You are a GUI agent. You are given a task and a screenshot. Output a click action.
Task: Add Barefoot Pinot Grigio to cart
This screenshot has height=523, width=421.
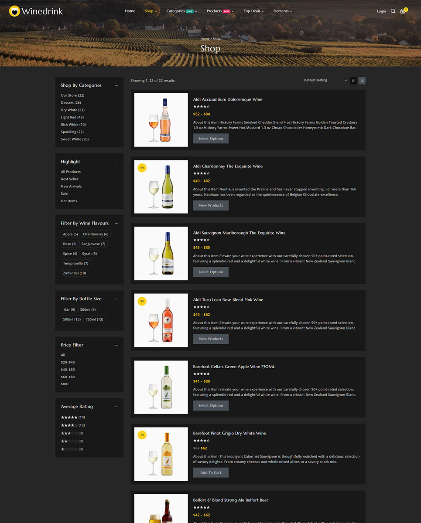(x=211, y=472)
